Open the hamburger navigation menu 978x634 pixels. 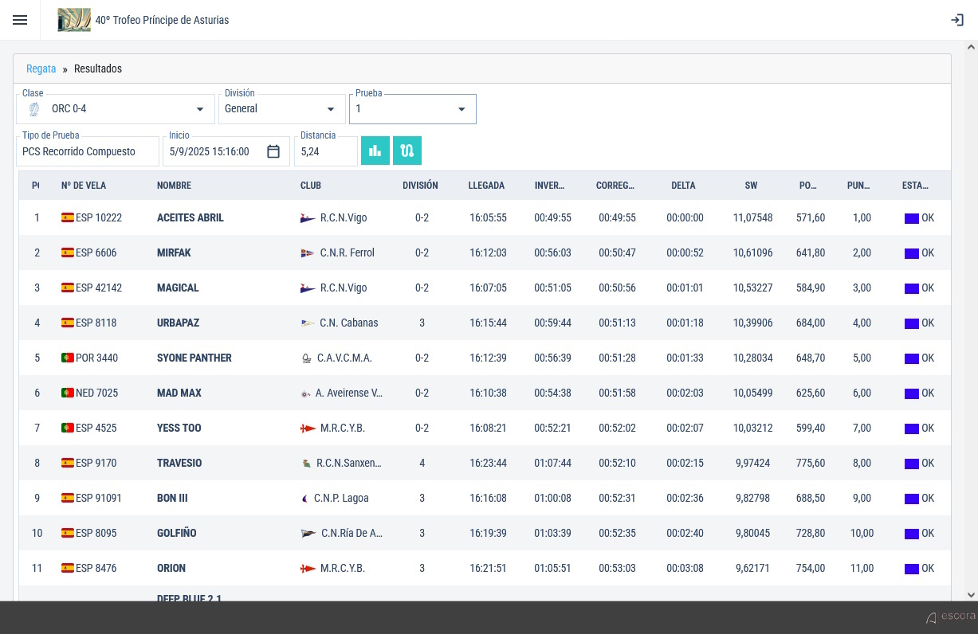coord(20,20)
